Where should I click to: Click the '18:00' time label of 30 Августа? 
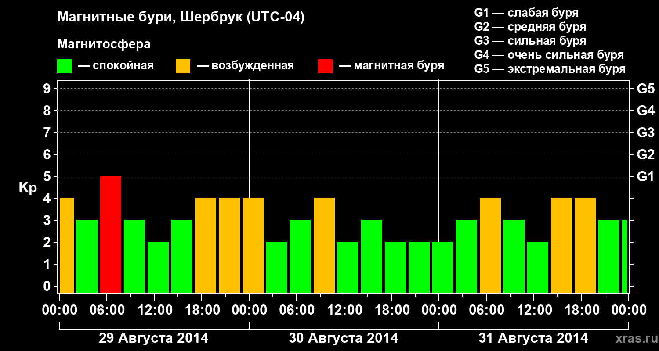pyautogui.click(x=391, y=310)
